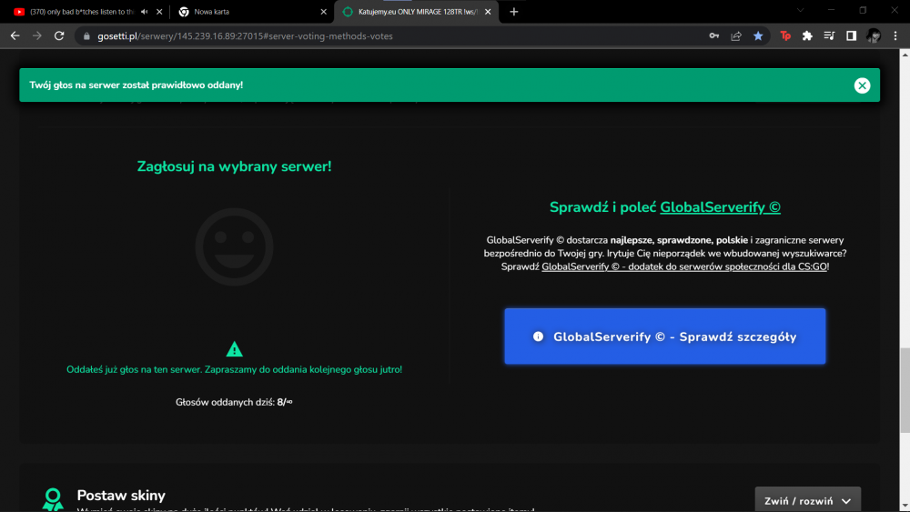The width and height of the screenshot is (910, 512).
Task: Restore down the Chrome window
Action: (863, 10)
